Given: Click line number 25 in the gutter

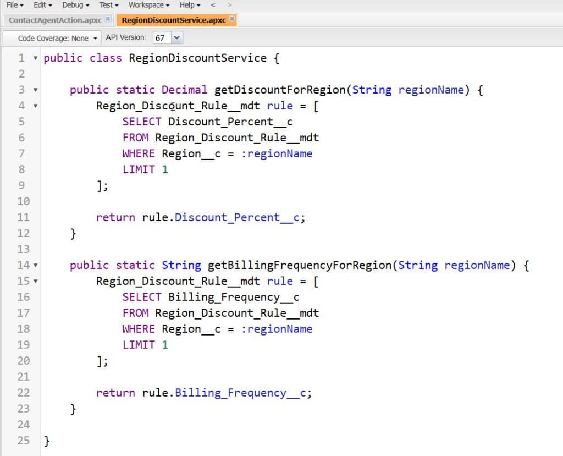Looking at the screenshot, I should (x=23, y=441).
